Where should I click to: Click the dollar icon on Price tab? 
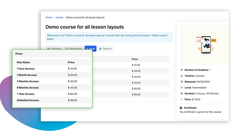point(87,48)
